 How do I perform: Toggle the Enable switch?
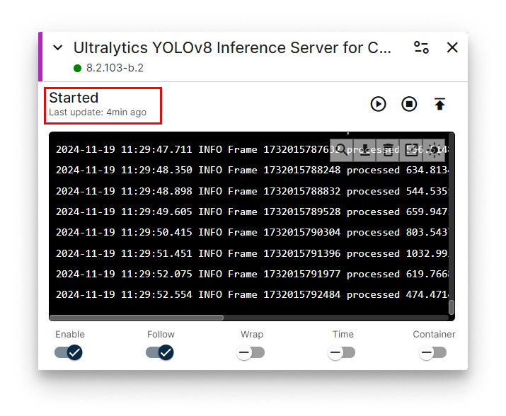point(69,352)
